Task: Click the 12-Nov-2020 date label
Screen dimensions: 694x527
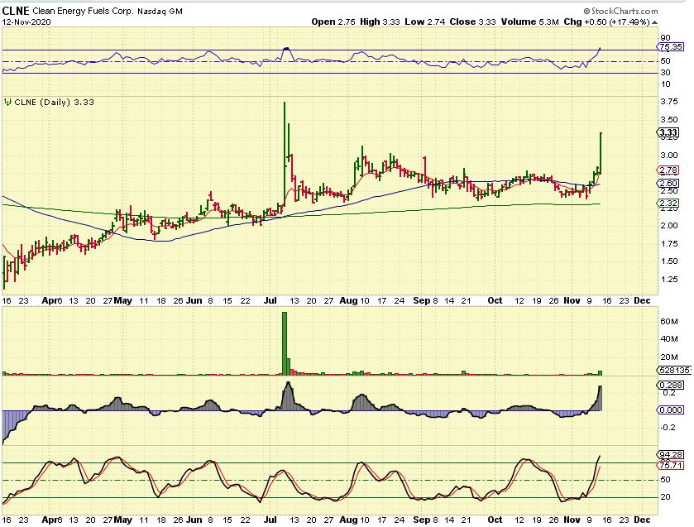Action: click(x=26, y=22)
